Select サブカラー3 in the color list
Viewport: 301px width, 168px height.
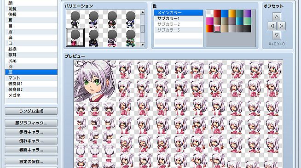[x=178, y=30]
